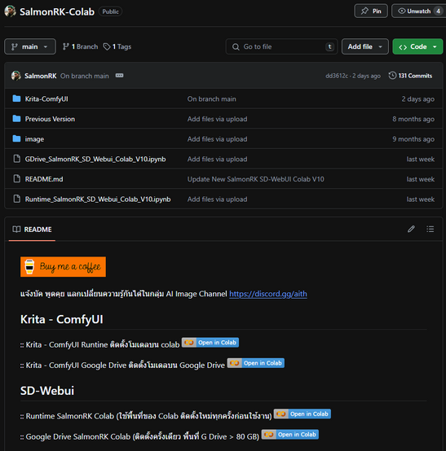Click the Pin repository button

tap(371, 11)
